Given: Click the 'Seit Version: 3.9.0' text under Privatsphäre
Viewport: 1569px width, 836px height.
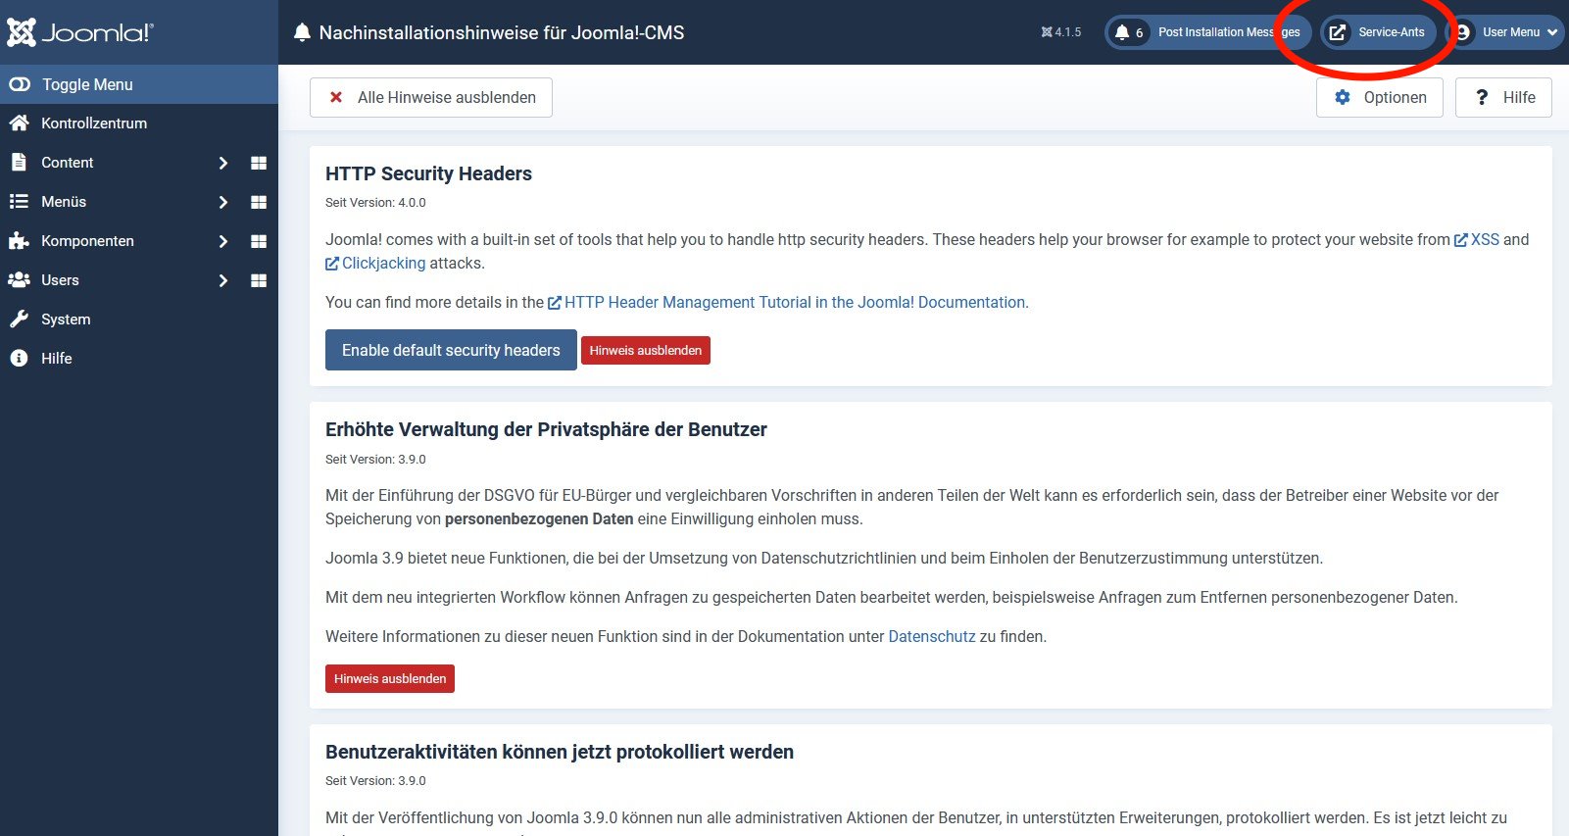Looking at the screenshot, I should [x=375, y=459].
